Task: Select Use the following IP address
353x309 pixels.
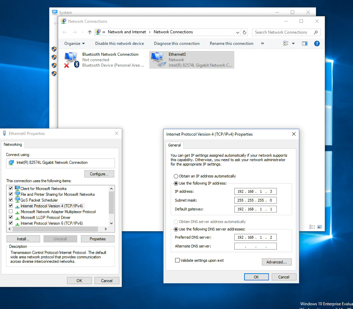Action: [176, 184]
